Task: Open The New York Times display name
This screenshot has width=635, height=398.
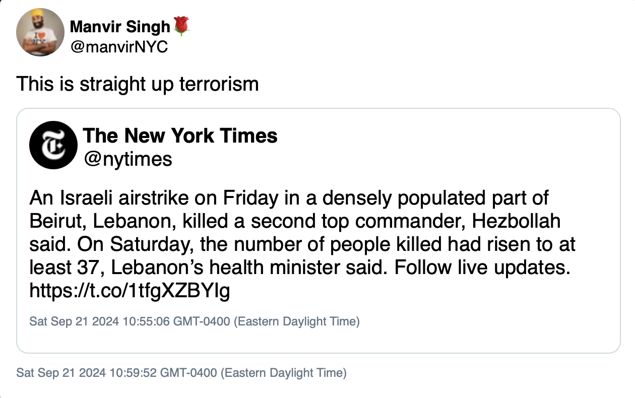Action: 180,136
